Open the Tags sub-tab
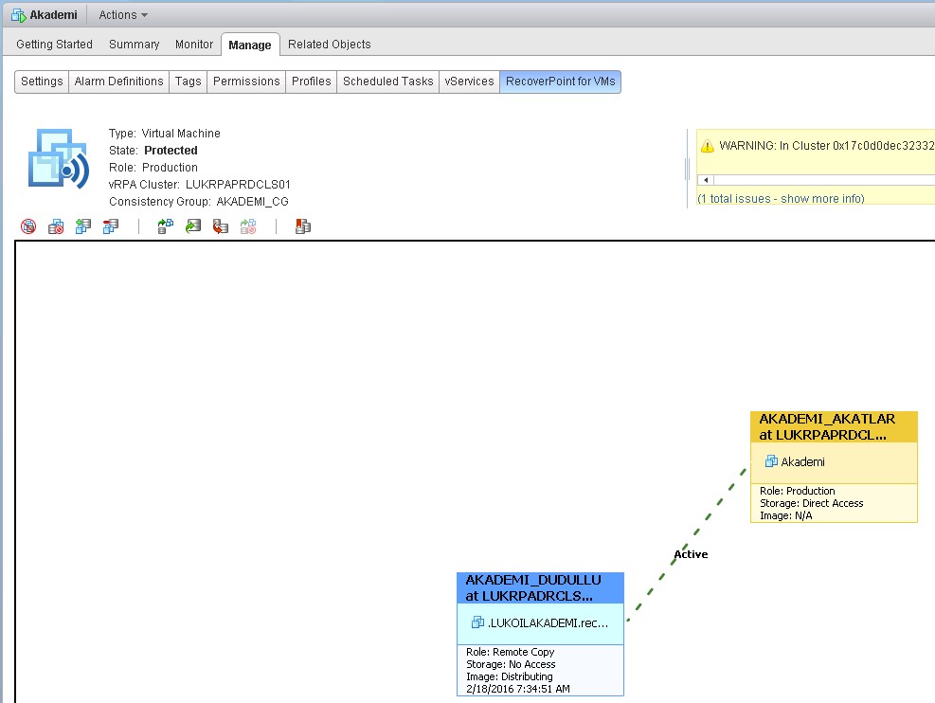 tap(188, 81)
